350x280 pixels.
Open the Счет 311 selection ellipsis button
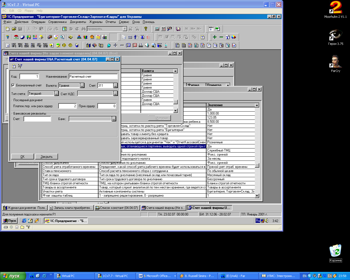pos(116,86)
